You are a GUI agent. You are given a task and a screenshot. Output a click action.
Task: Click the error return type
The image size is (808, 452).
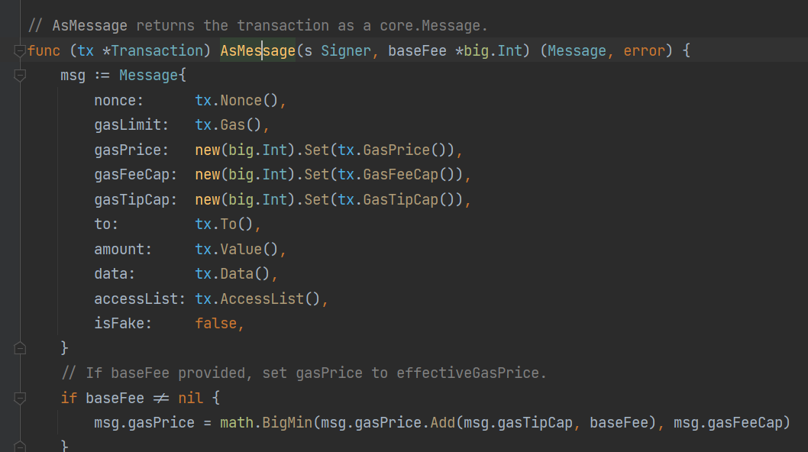[x=644, y=51]
